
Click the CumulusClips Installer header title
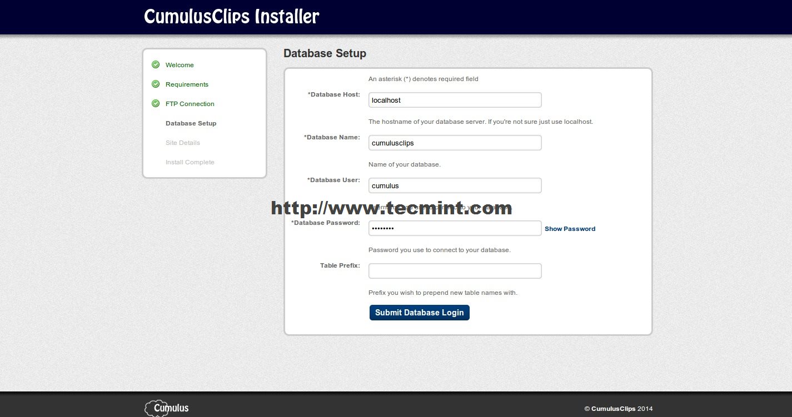[x=231, y=16]
